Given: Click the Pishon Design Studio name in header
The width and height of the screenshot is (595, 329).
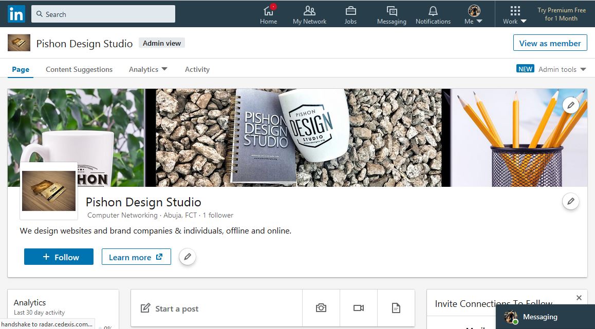Looking at the screenshot, I should pyautogui.click(x=85, y=44).
